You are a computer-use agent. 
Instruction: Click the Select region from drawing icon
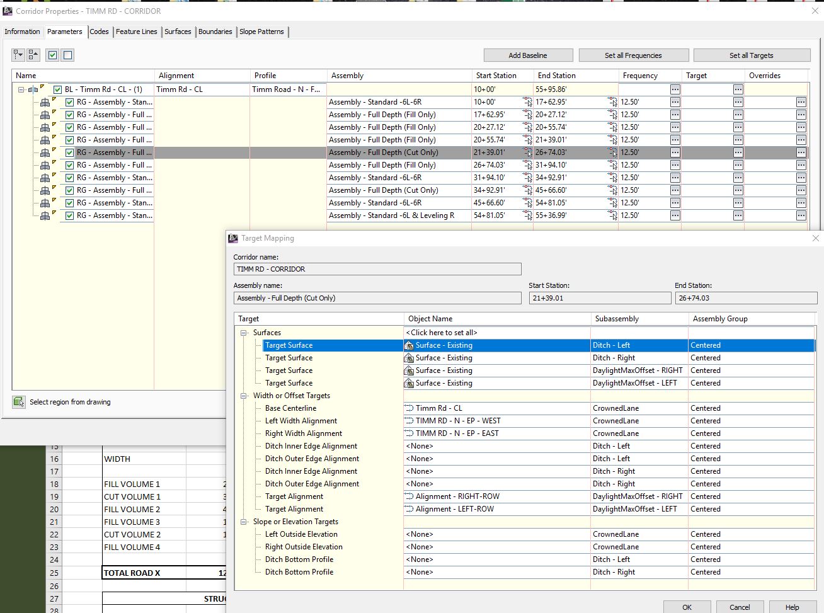pyautogui.click(x=19, y=401)
